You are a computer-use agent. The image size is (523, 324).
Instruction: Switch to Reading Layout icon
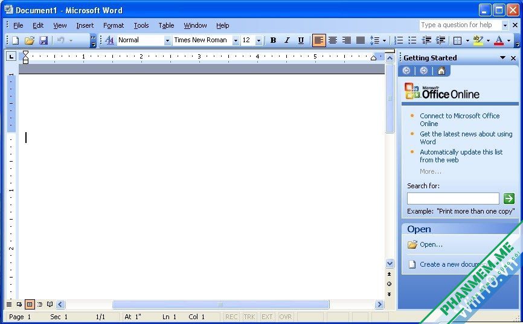point(50,304)
